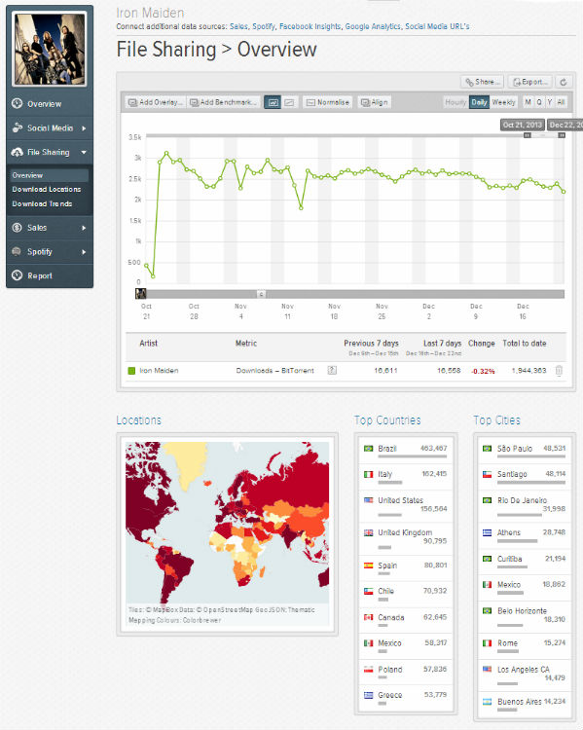Expand the Social Media submenu arrow
The height and width of the screenshot is (730, 583).
(x=84, y=128)
